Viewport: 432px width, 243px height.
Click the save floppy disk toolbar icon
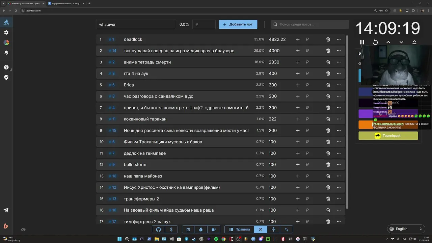188,230
